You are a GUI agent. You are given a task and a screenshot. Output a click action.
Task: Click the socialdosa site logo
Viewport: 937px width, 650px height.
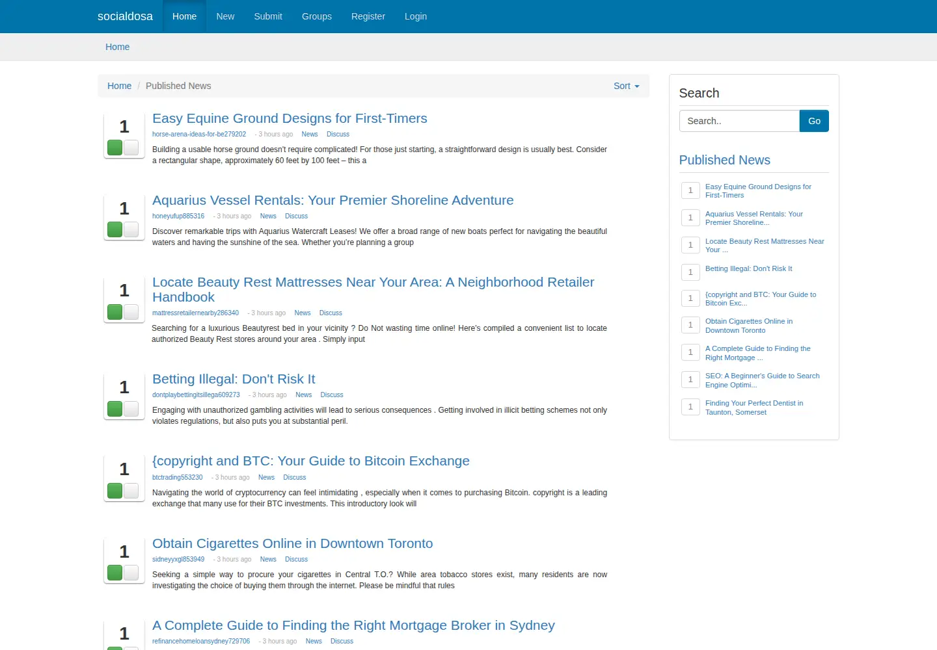point(125,16)
